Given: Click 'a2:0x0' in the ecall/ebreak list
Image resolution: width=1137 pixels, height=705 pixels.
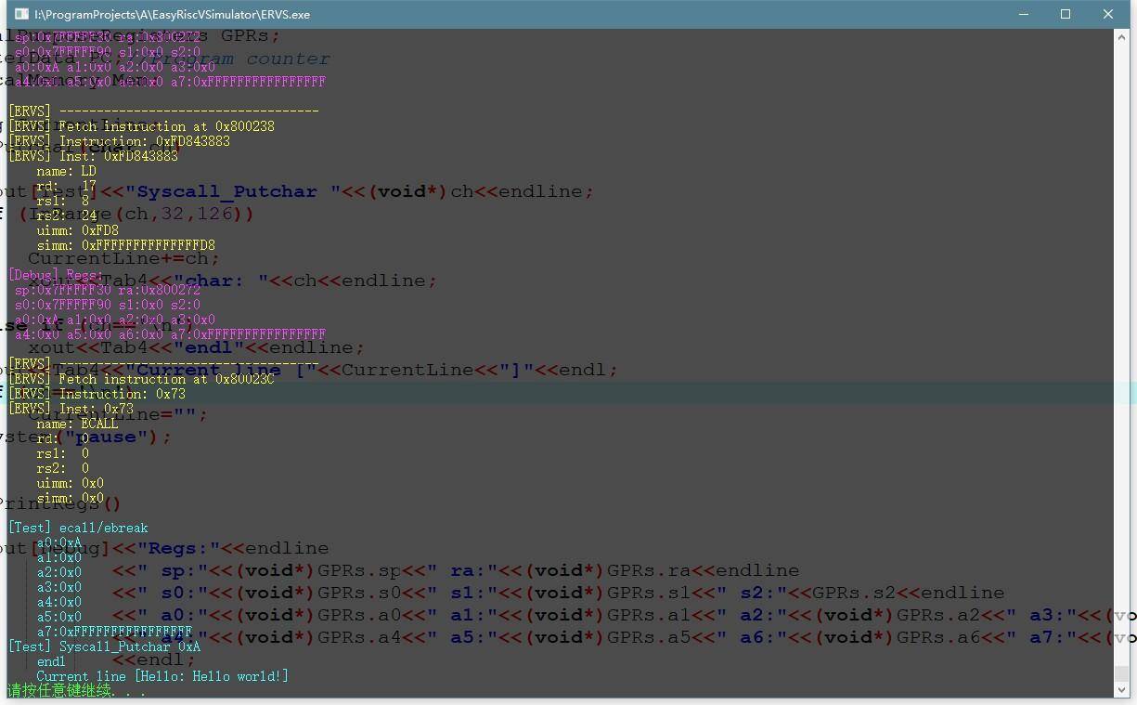Looking at the screenshot, I should point(58,572).
